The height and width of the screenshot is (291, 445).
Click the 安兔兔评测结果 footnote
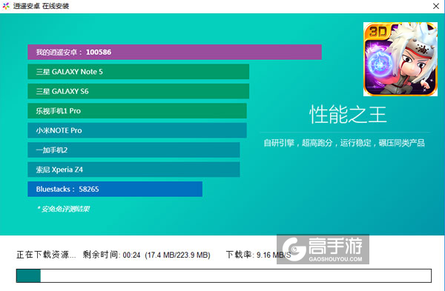tap(63, 209)
